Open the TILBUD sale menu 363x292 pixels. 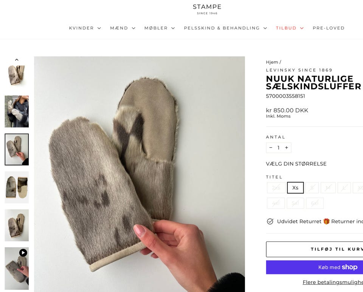coord(290,28)
